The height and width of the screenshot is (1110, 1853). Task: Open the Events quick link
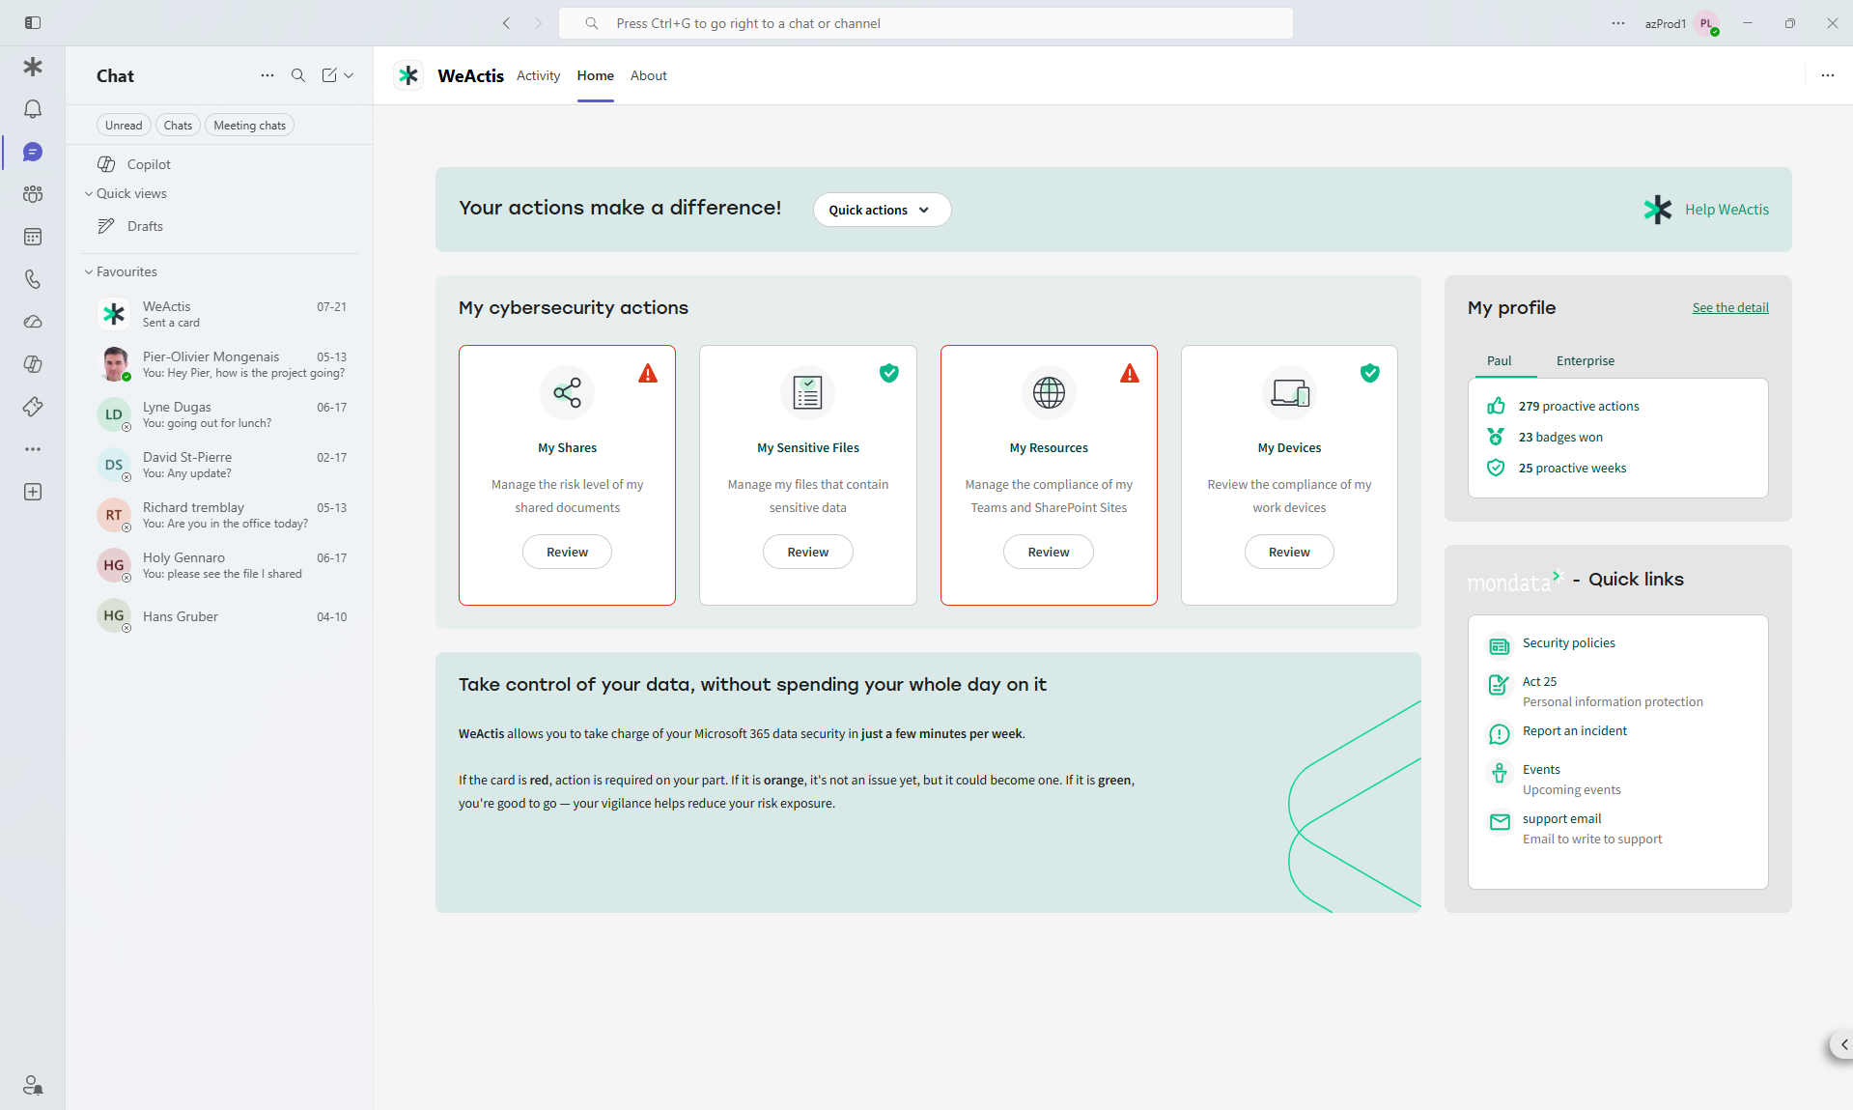[x=1541, y=770]
